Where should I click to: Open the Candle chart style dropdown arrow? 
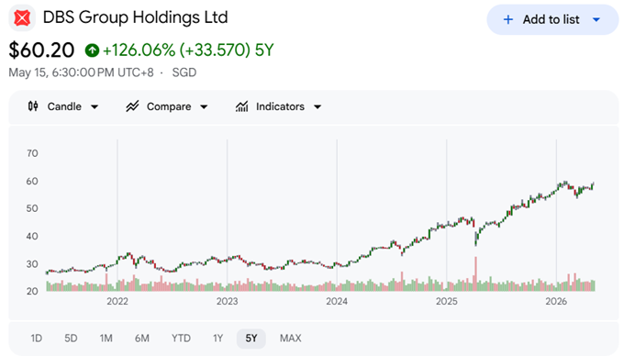pos(95,106)
